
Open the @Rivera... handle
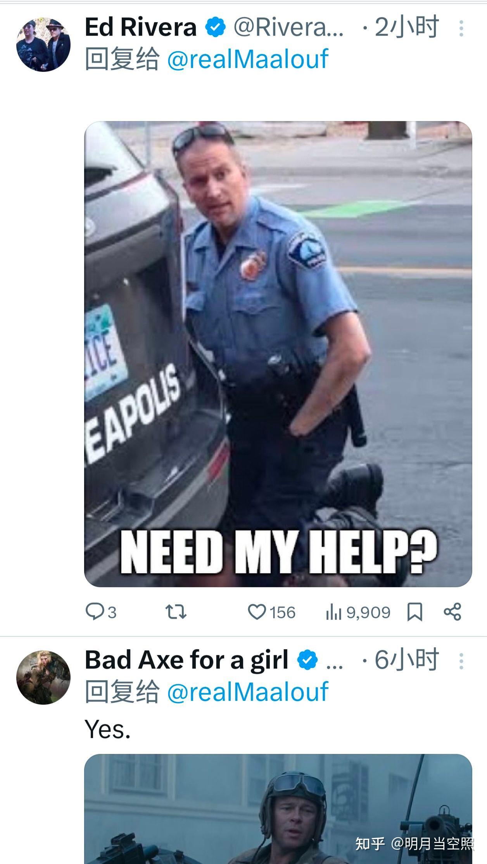pyautogui.click(x=288, y=28)
